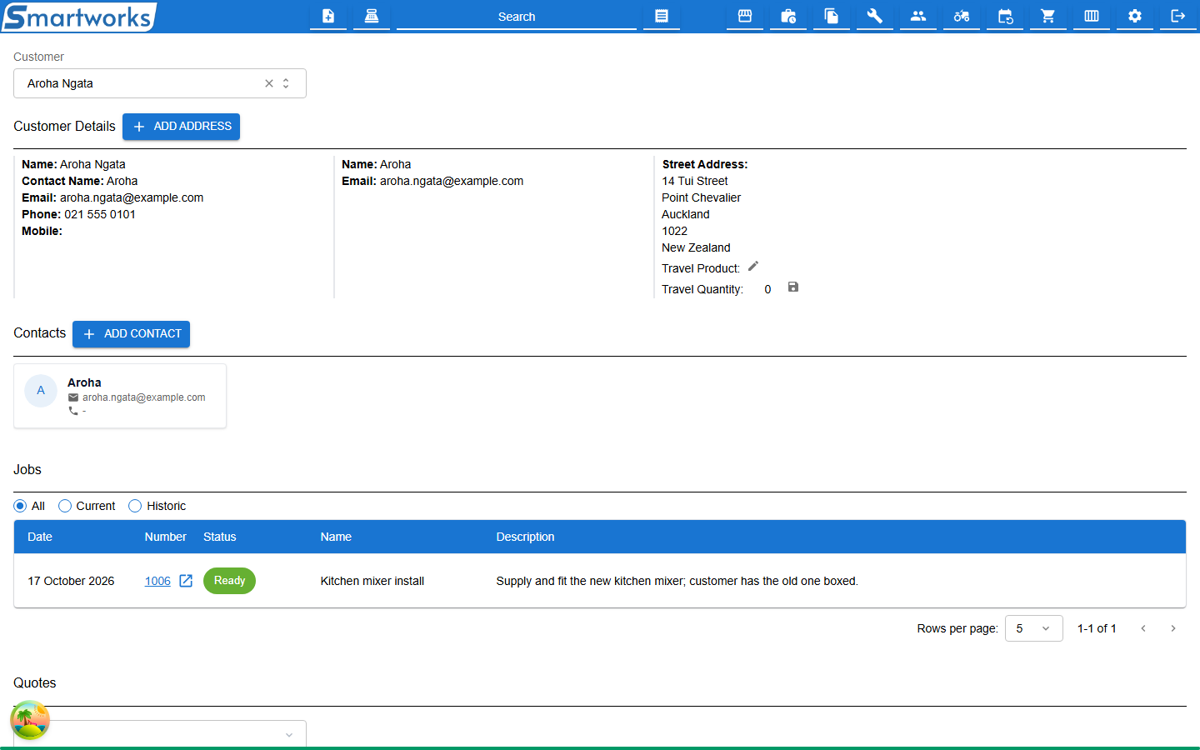Click the Smartworks logo
This screenshot has width=1200, height=750.
79,17
